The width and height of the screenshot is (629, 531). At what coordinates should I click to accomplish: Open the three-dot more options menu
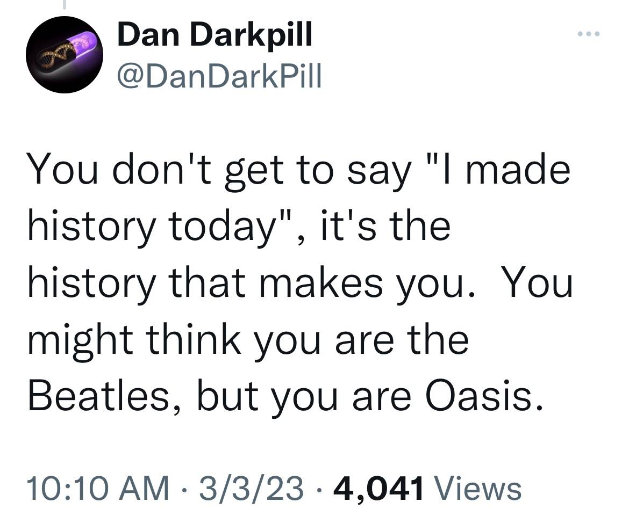pos(589,34)
